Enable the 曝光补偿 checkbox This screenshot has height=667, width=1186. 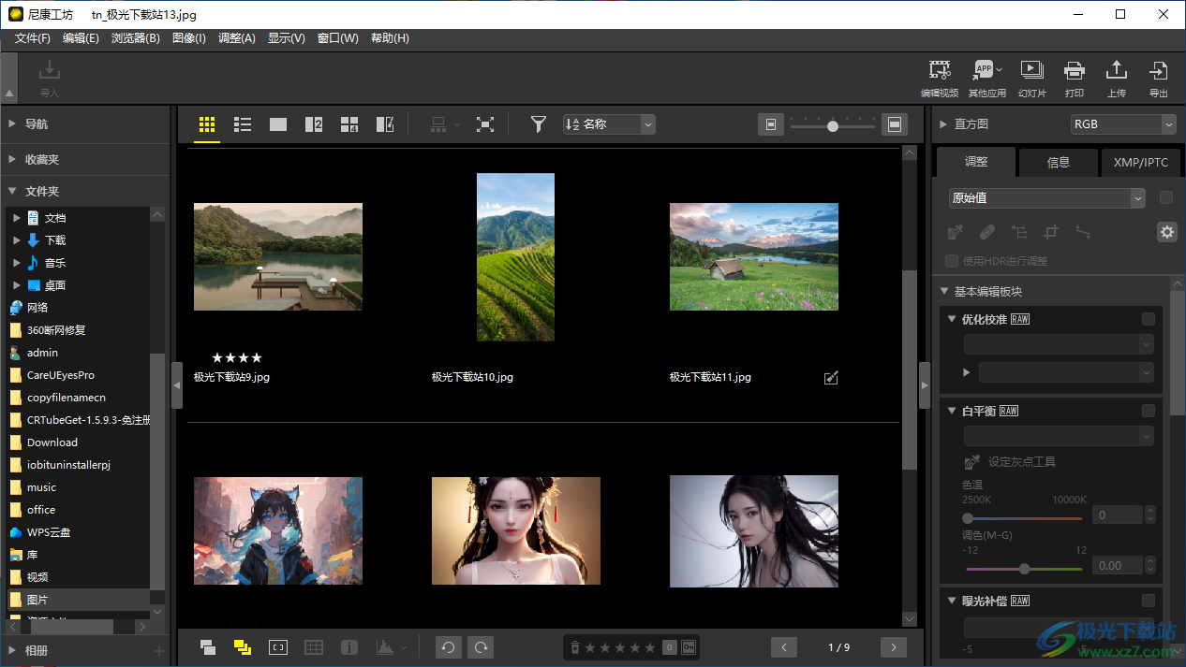(1149, 601)
